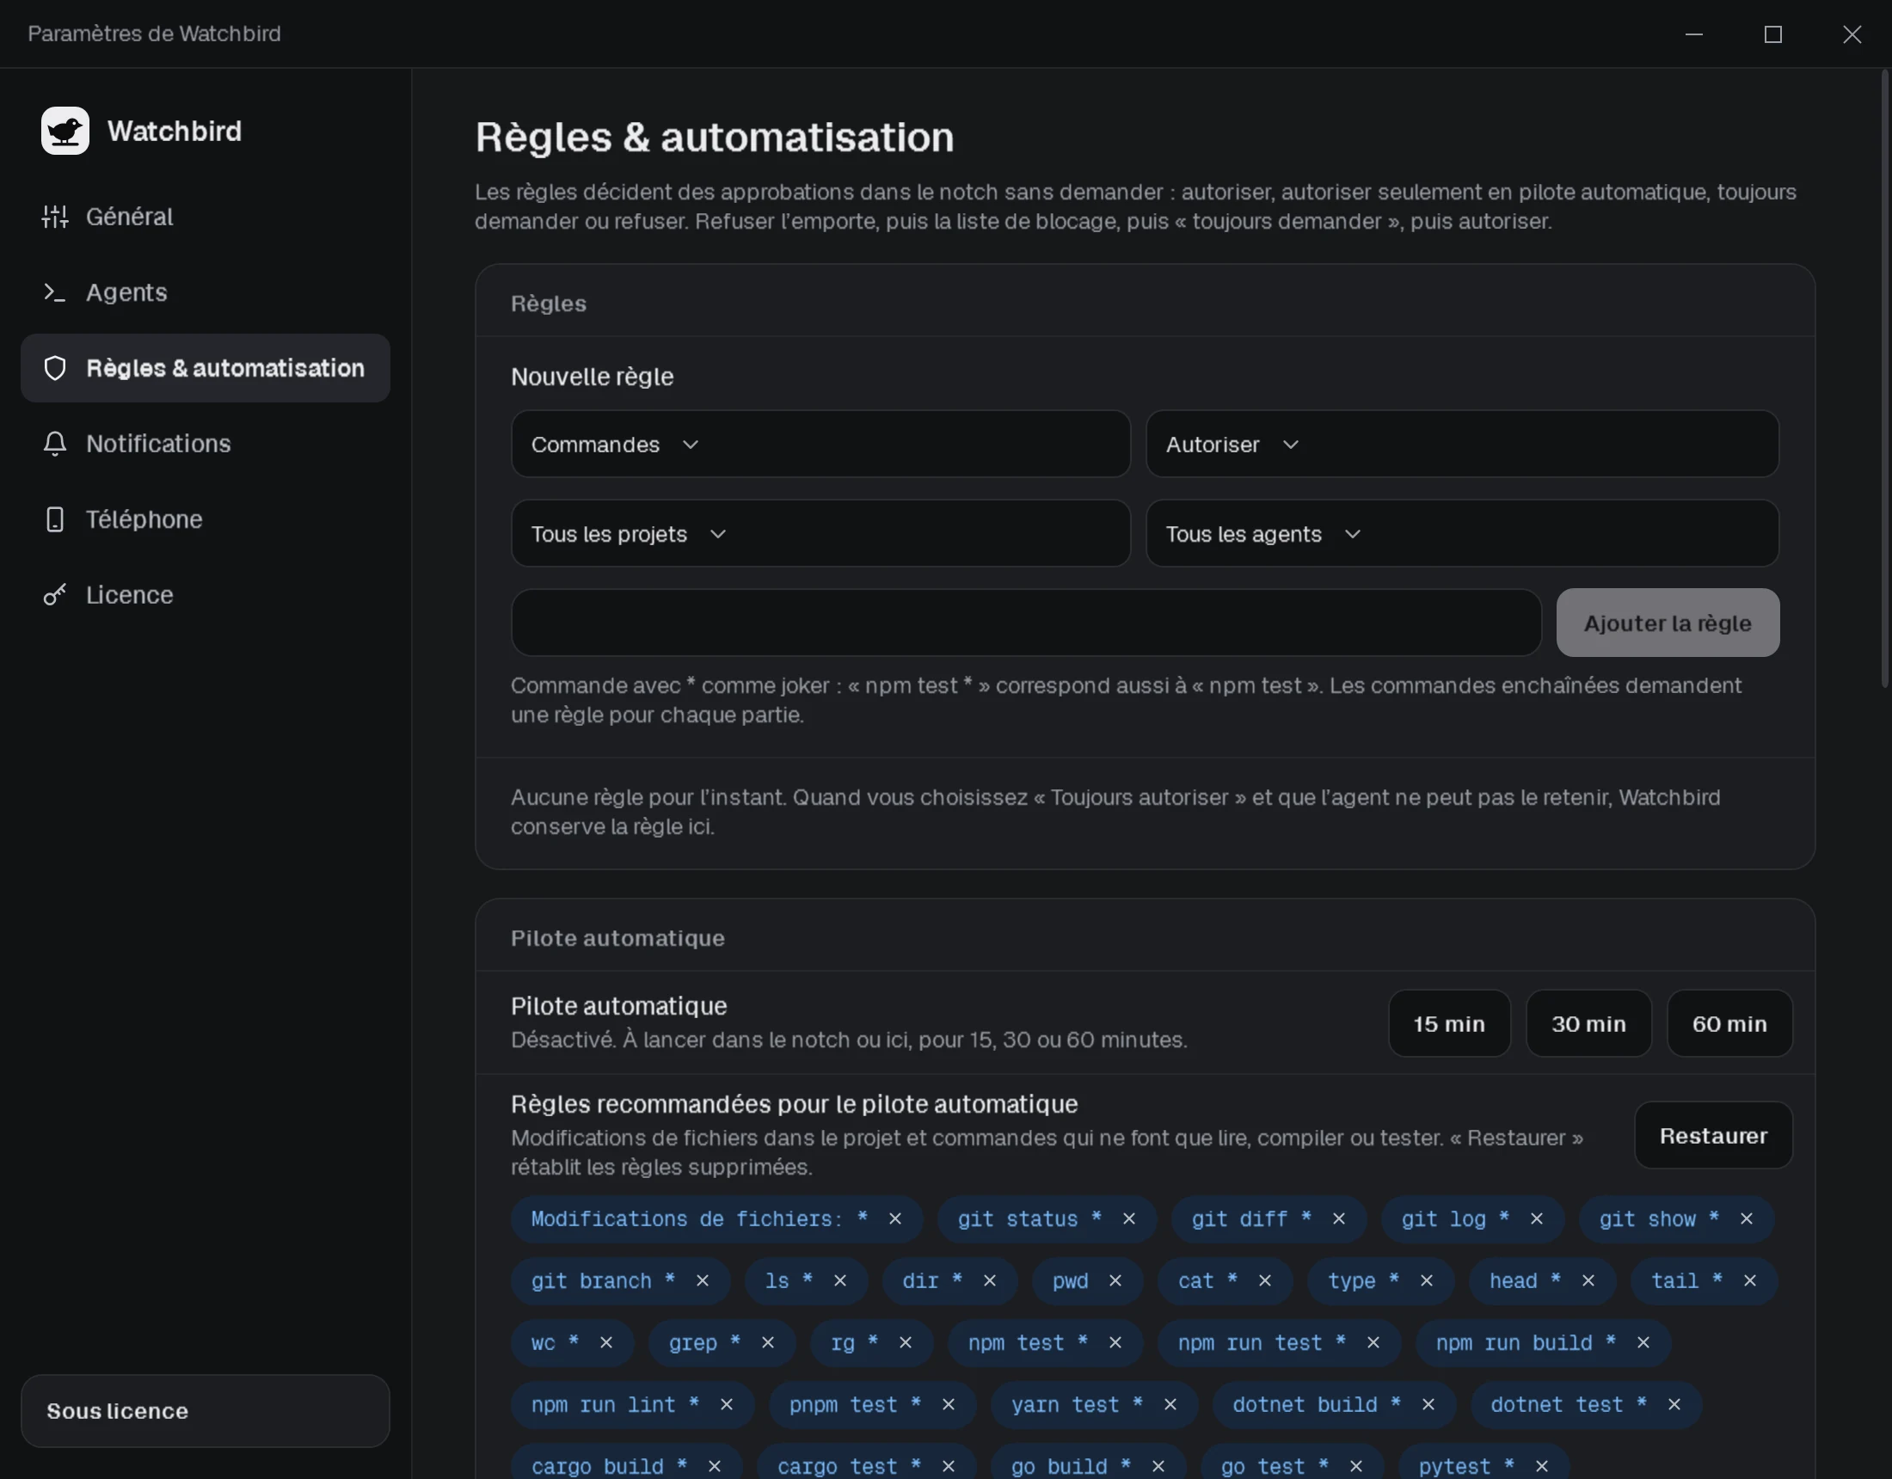Open the Commandes rule type dropdown
This screenshot has height=1479, width=1892.
[x=820, y=445]
